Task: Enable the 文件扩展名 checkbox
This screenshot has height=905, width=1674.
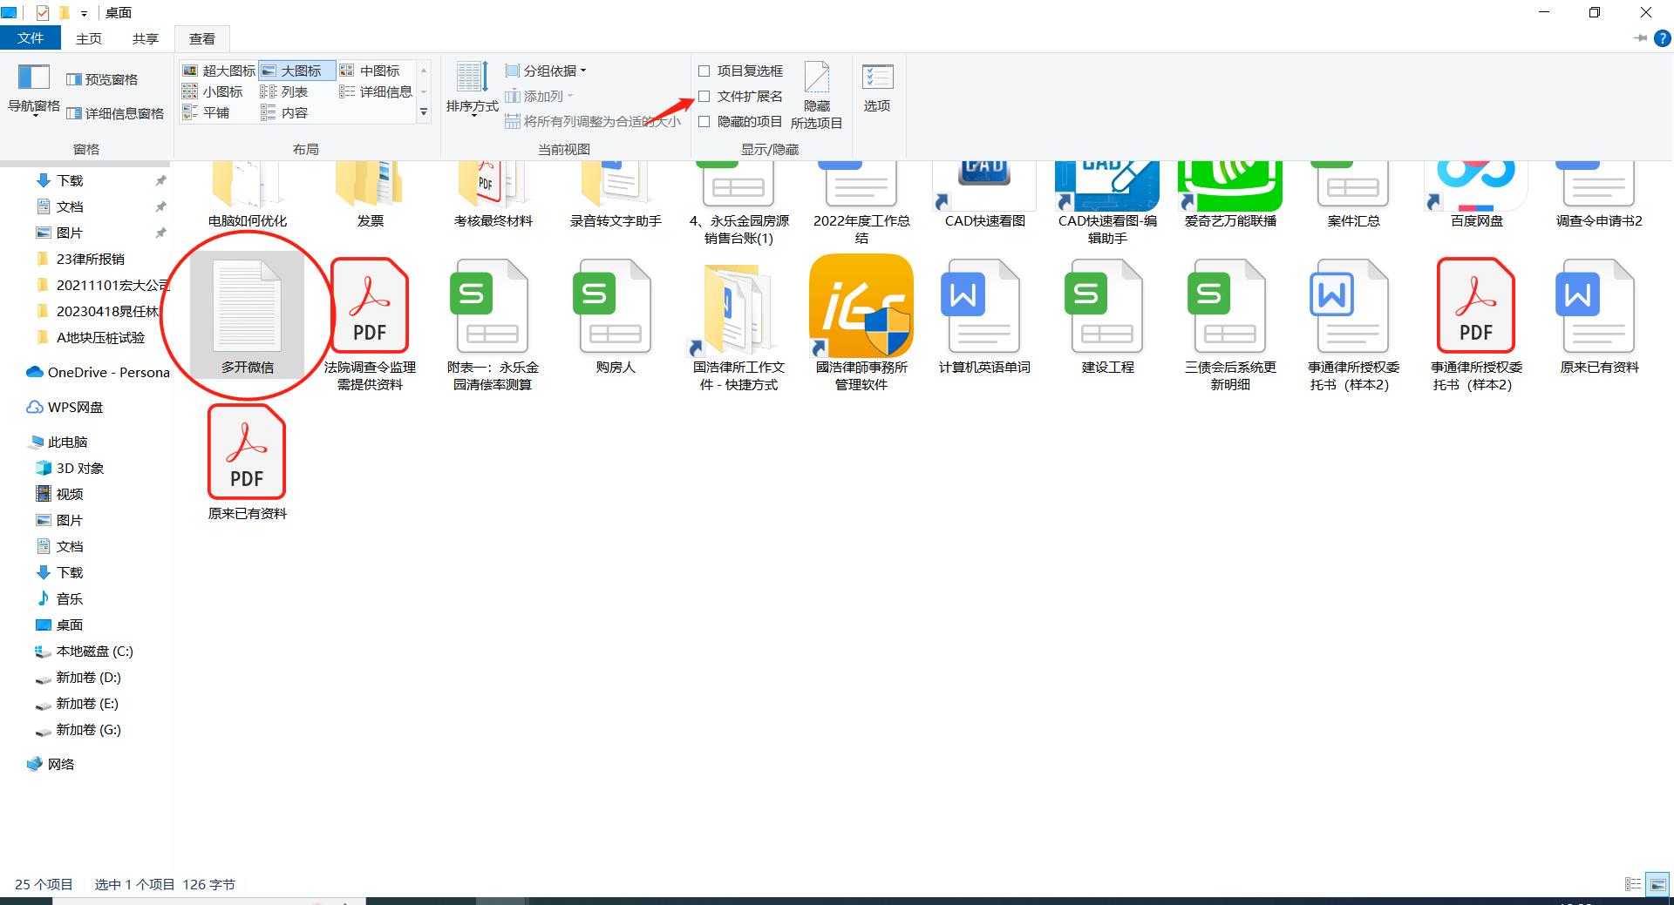Action: [704, 96]
